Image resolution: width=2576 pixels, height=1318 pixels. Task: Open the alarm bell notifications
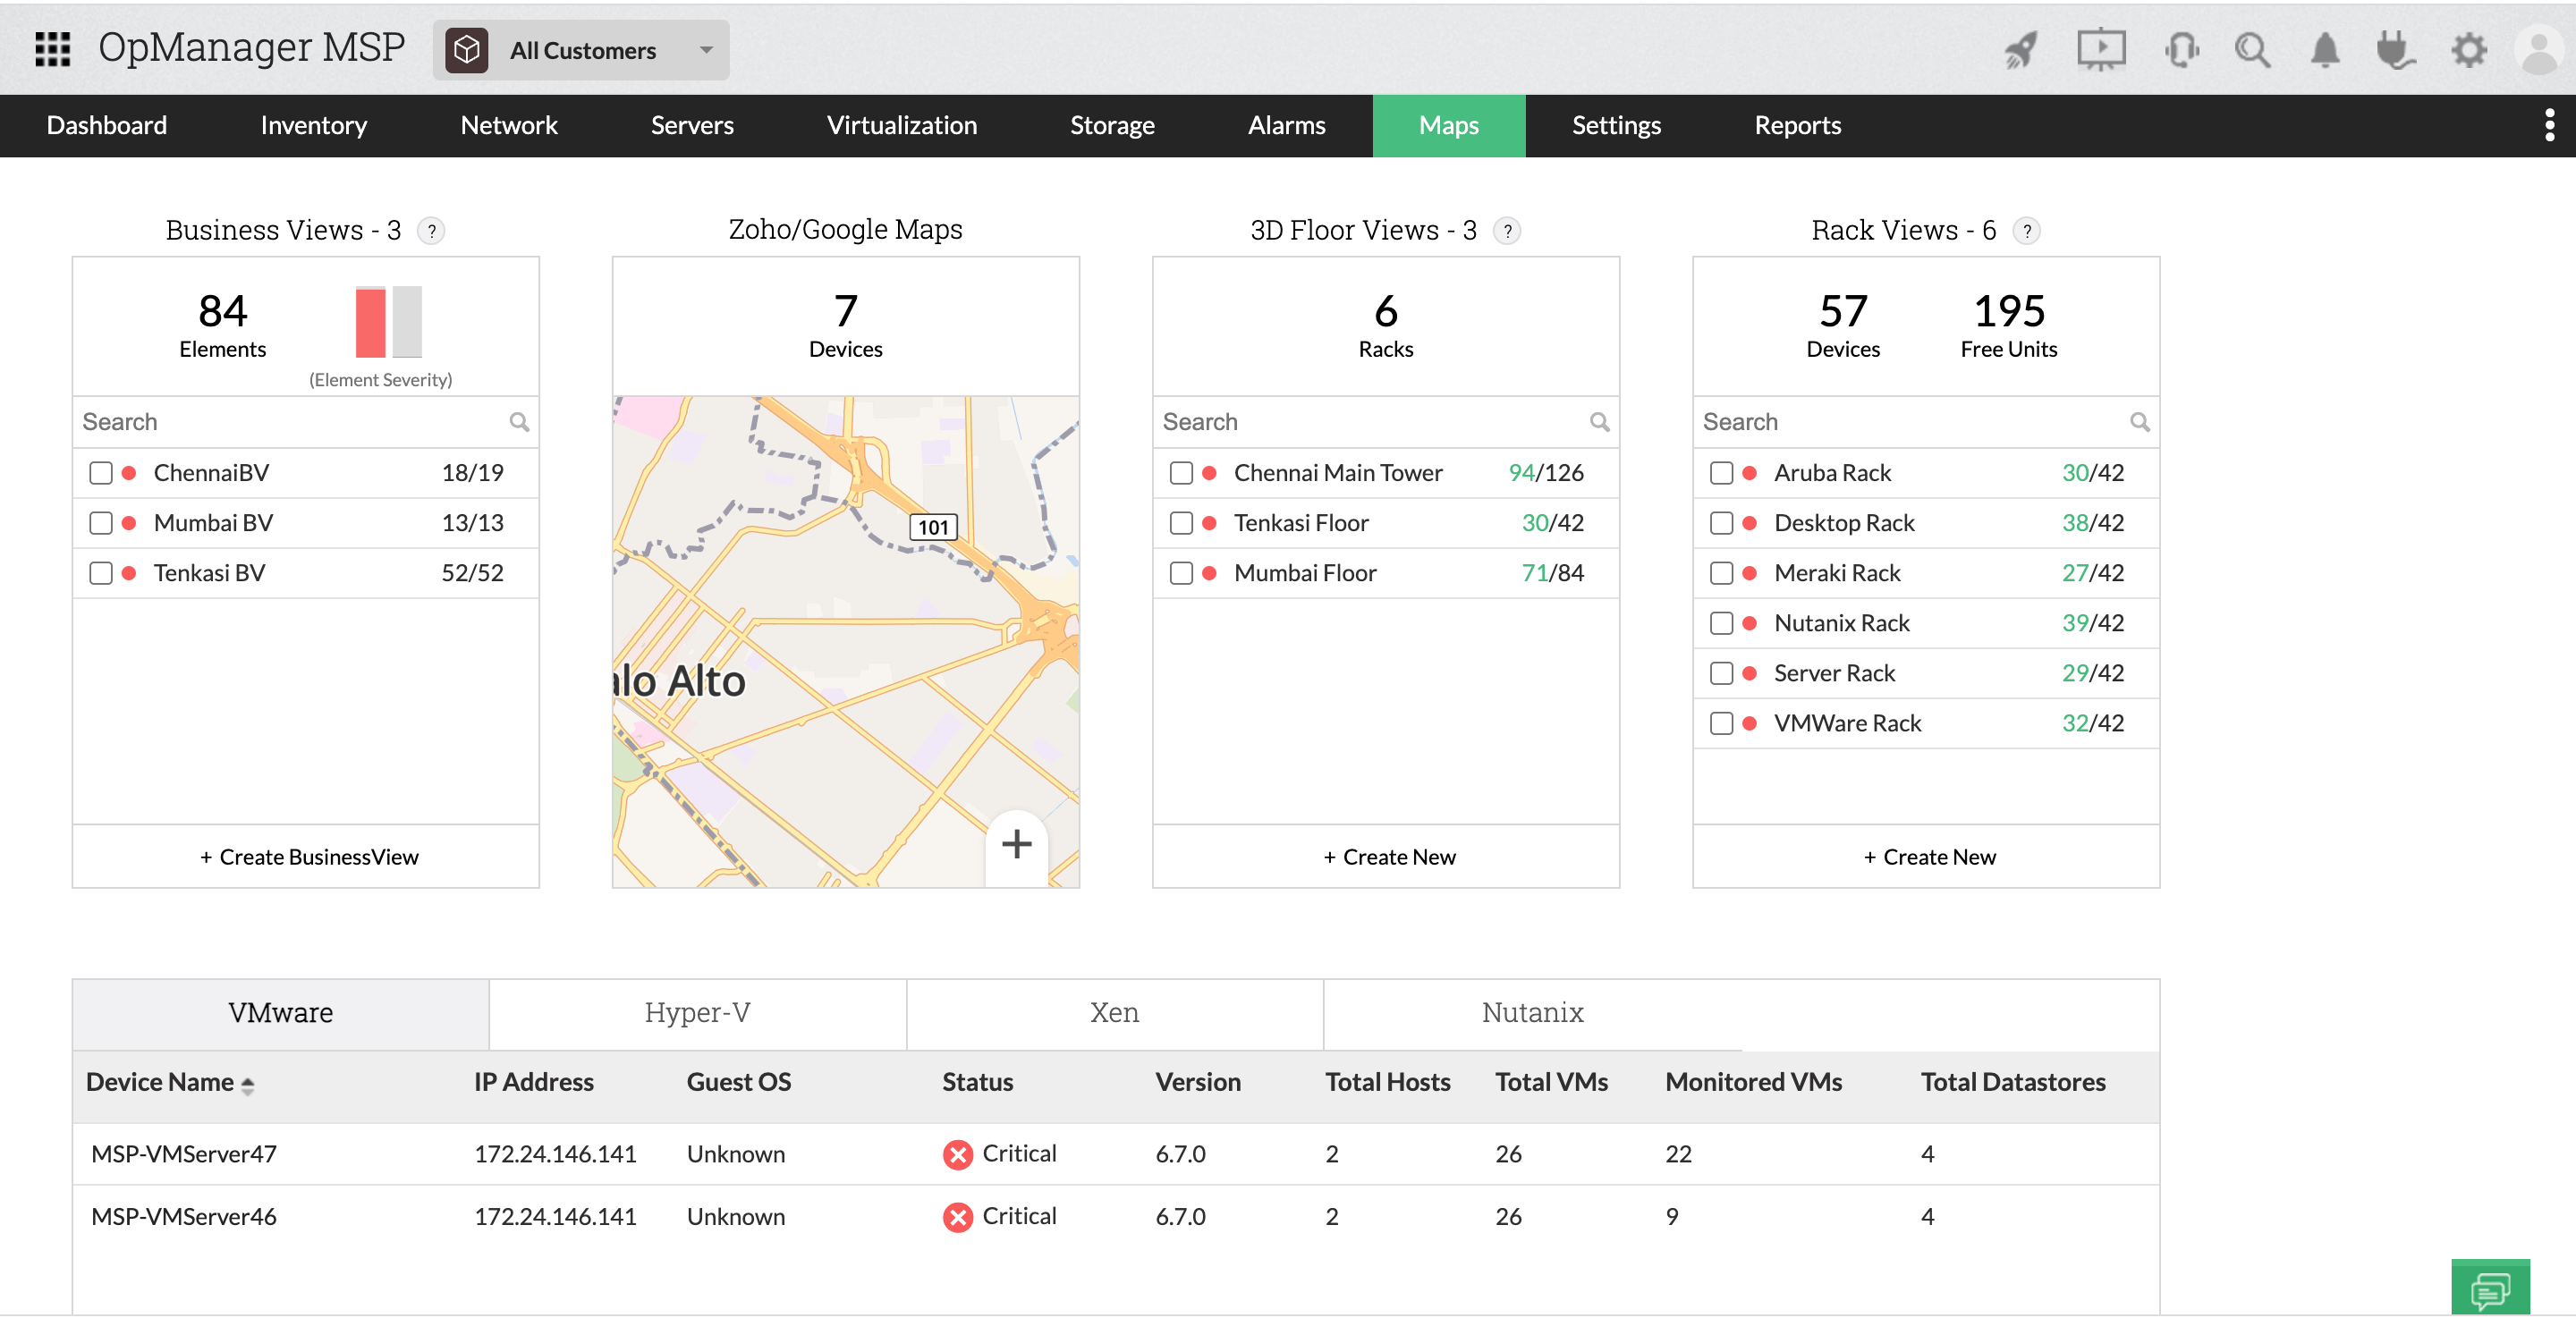[x=2325, y=49]
